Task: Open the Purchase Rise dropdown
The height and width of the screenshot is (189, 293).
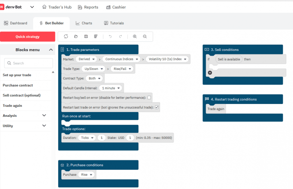Action: tap(86, 175)
